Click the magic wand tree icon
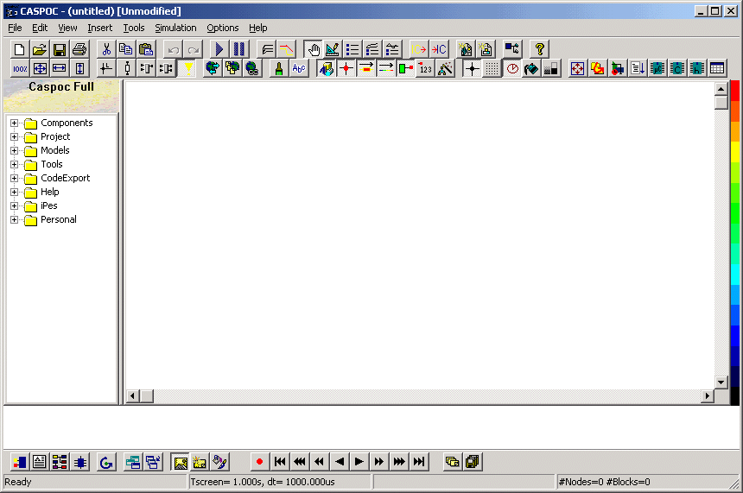Image resolution: width=743 pixels, height=493 pixels. pyautogui.click(x=446, y=69)
